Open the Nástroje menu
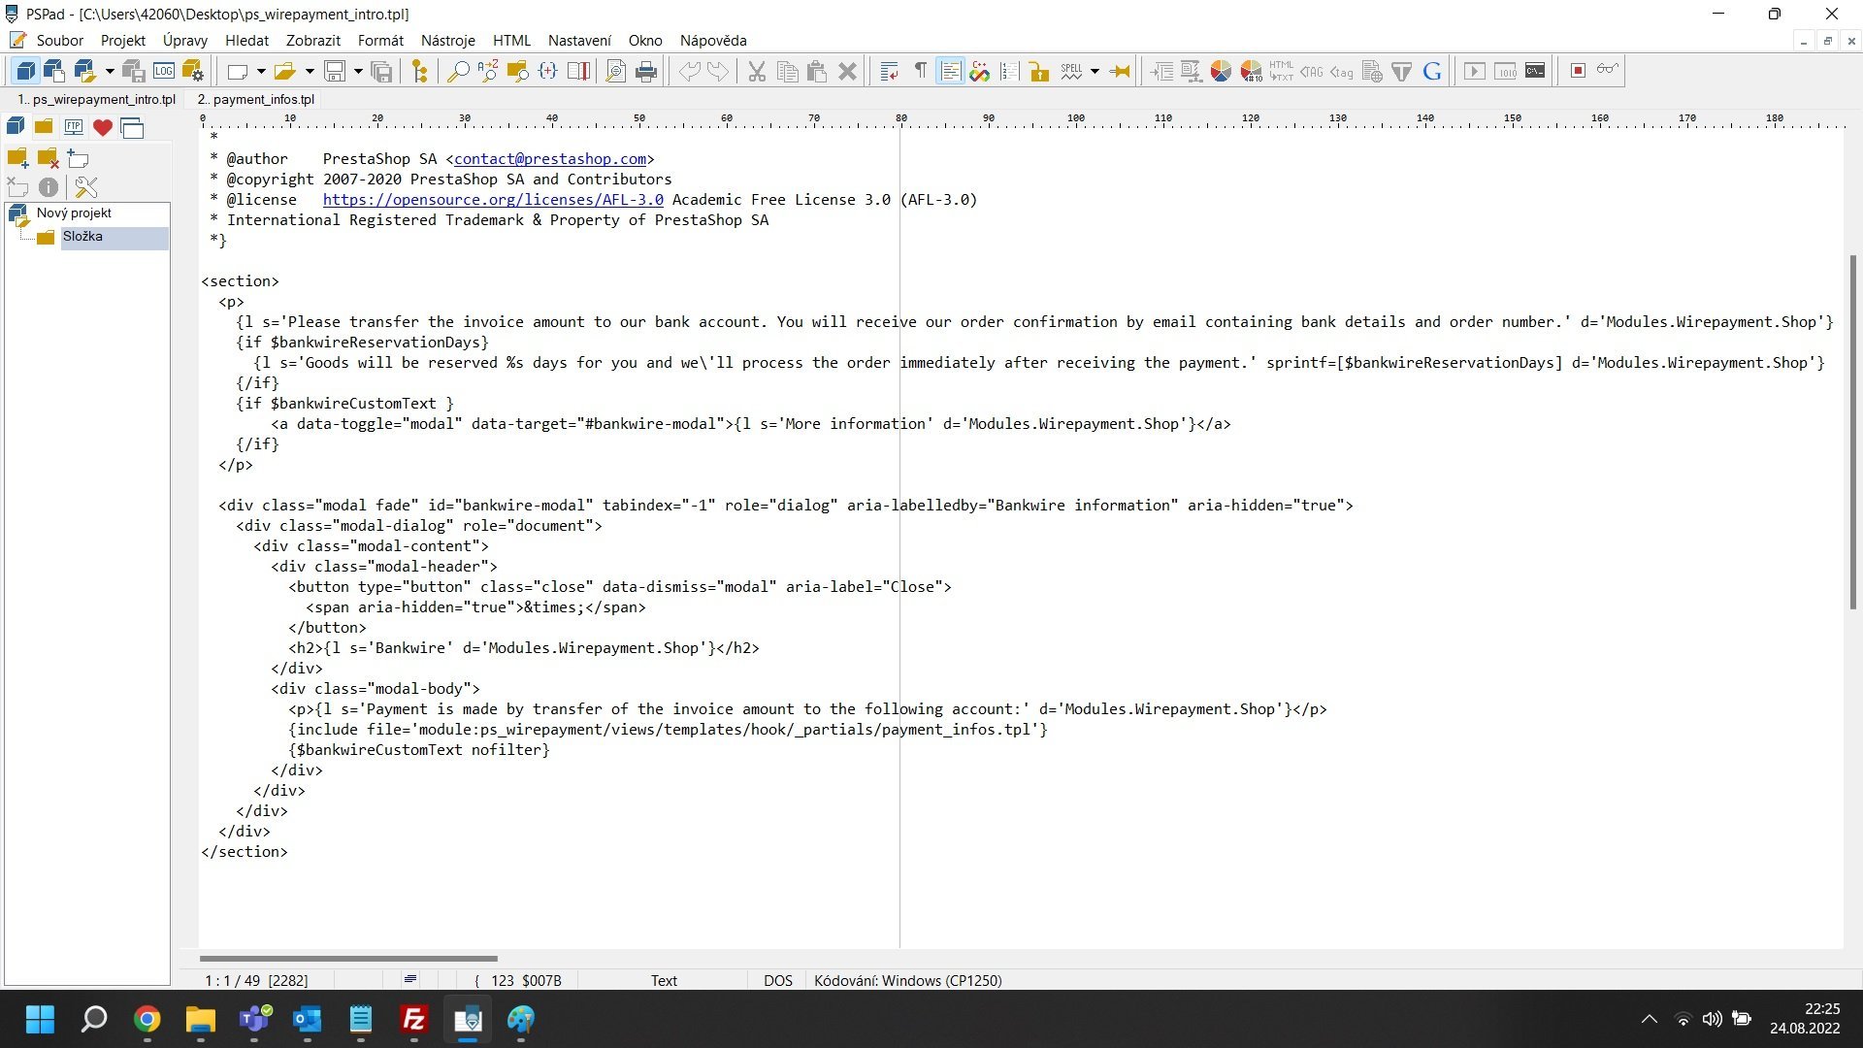The image size is (1863, 1048). point(447,40)
